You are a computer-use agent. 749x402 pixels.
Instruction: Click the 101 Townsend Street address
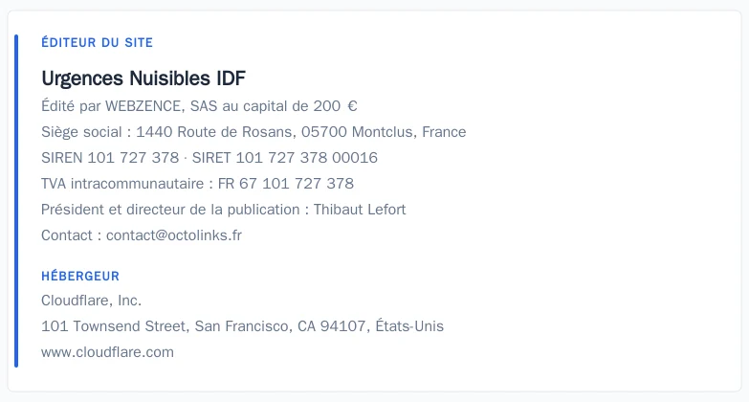115,326
